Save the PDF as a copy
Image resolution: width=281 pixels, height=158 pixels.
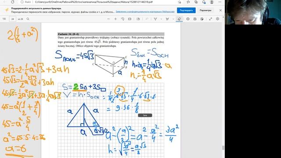click(x=202, y=19)
